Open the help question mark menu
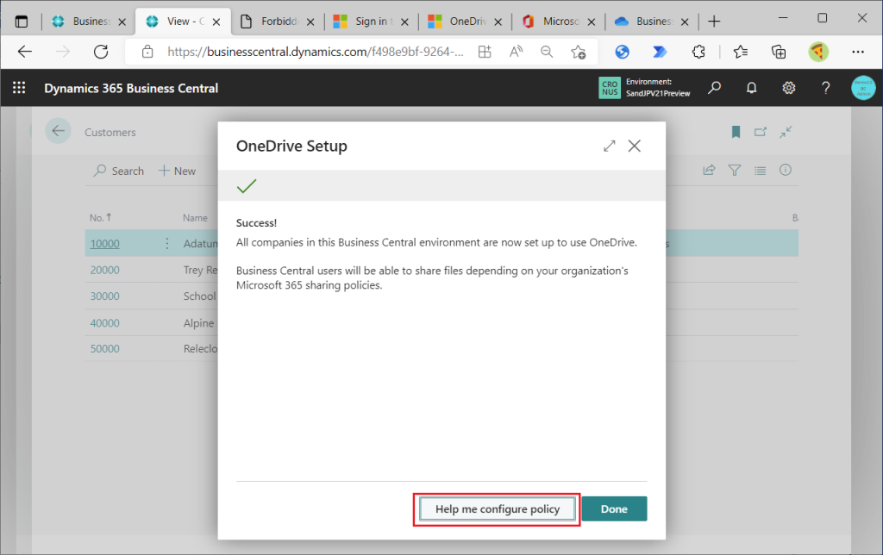883x555 pixels. click(x=825, y=88)
